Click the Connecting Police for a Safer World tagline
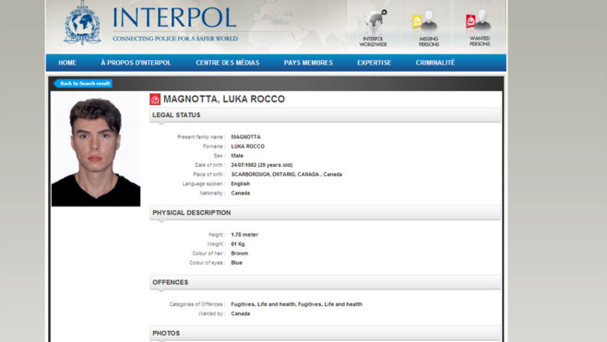 pyautogui.click(x=175, y=39)
